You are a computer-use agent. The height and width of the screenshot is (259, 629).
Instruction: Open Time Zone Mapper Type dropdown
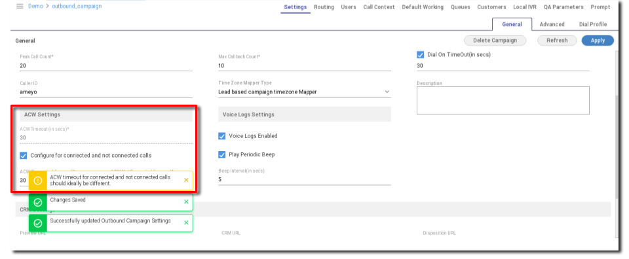pos(305,92)
